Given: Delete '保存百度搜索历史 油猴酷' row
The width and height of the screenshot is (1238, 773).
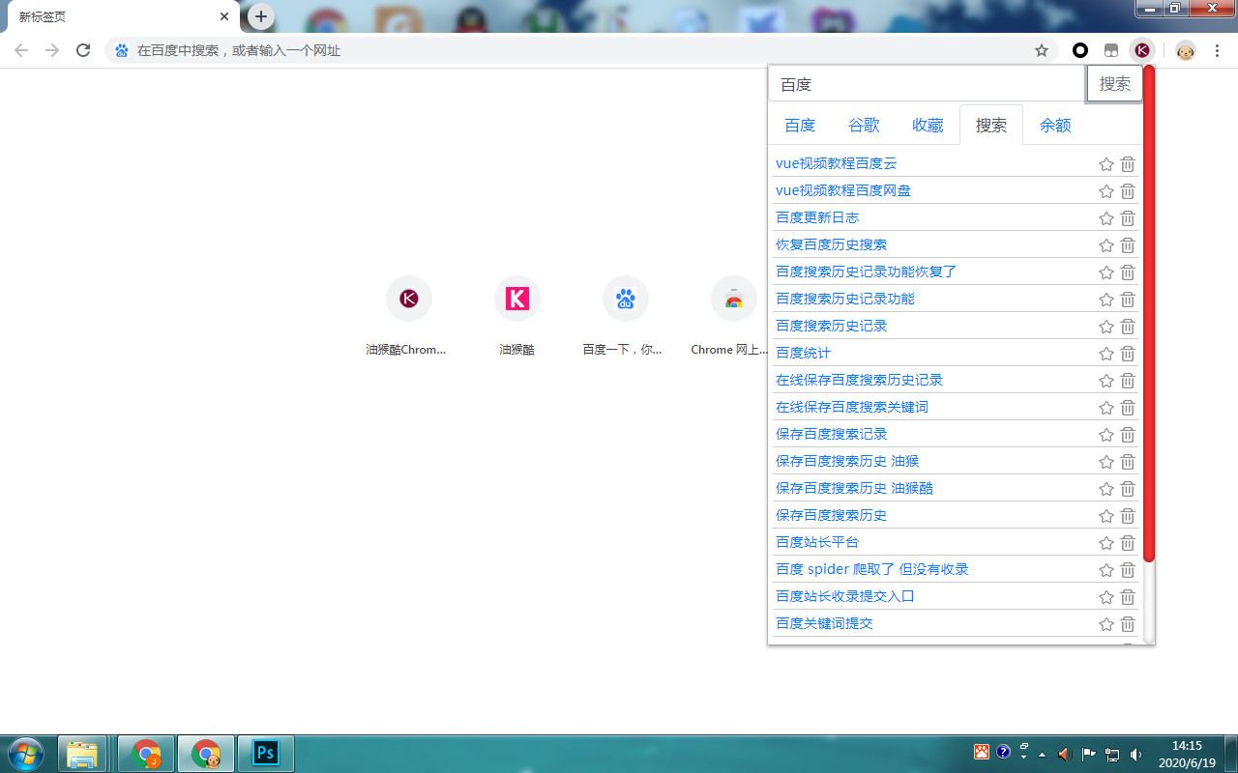Looking at the screenshot, I should [x=1128, y=489].
